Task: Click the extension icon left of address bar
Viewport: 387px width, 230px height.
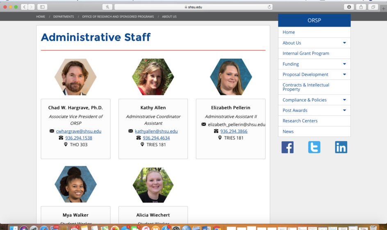Action: 107,7
